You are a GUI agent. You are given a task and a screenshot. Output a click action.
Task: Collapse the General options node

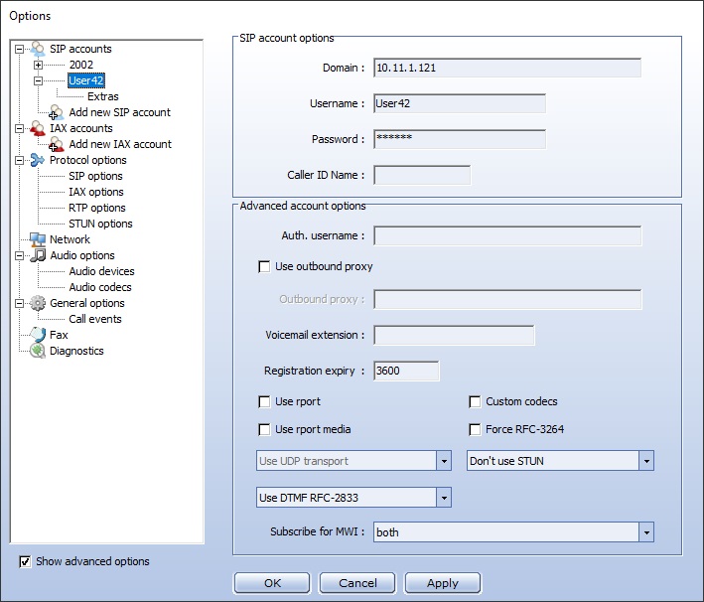[19, 303]
